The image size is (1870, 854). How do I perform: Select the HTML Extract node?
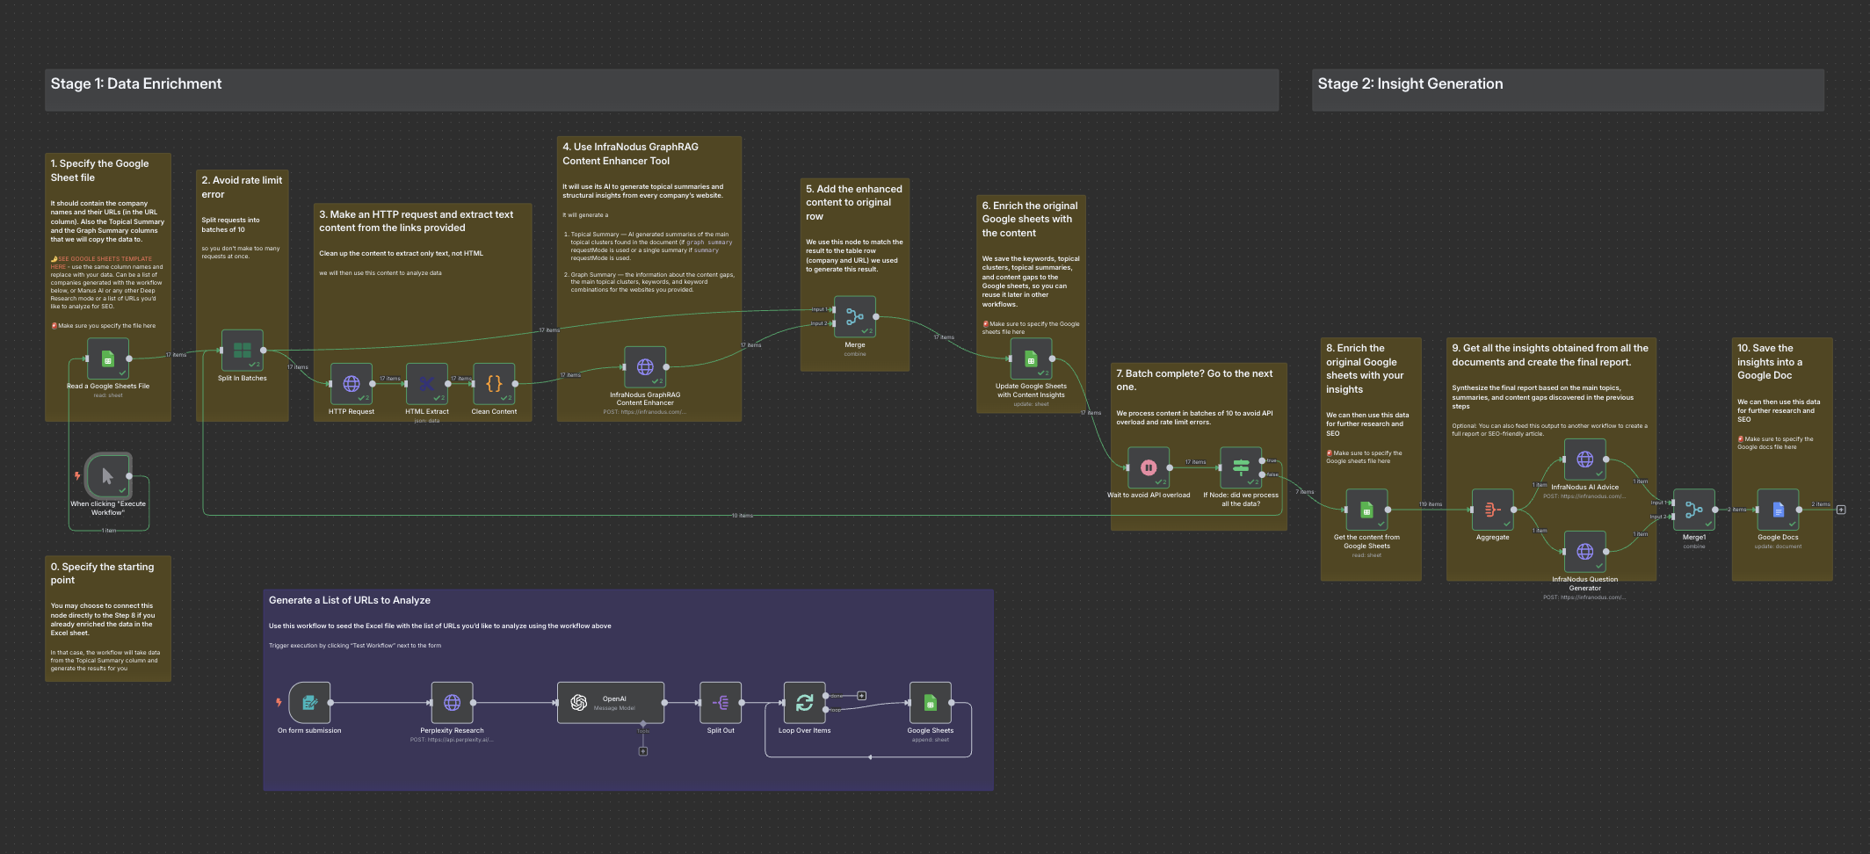coord(427,383)
